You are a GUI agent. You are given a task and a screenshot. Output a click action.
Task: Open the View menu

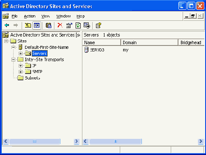[45, 16]
